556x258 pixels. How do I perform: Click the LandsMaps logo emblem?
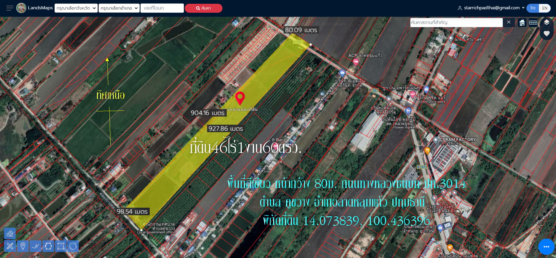click(x=21, y=8)
